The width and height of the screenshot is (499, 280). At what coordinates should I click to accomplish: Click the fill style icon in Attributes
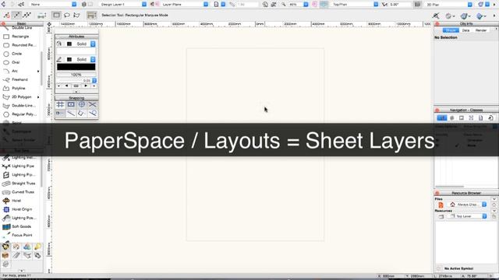click(59, 44)
